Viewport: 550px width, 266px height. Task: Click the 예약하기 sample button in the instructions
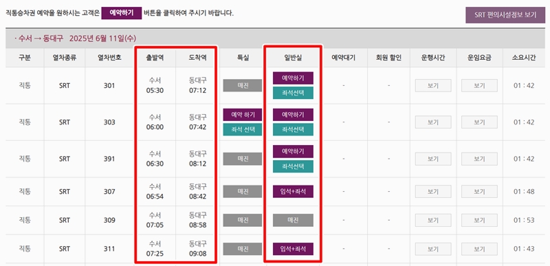click(x=122, y=13)
